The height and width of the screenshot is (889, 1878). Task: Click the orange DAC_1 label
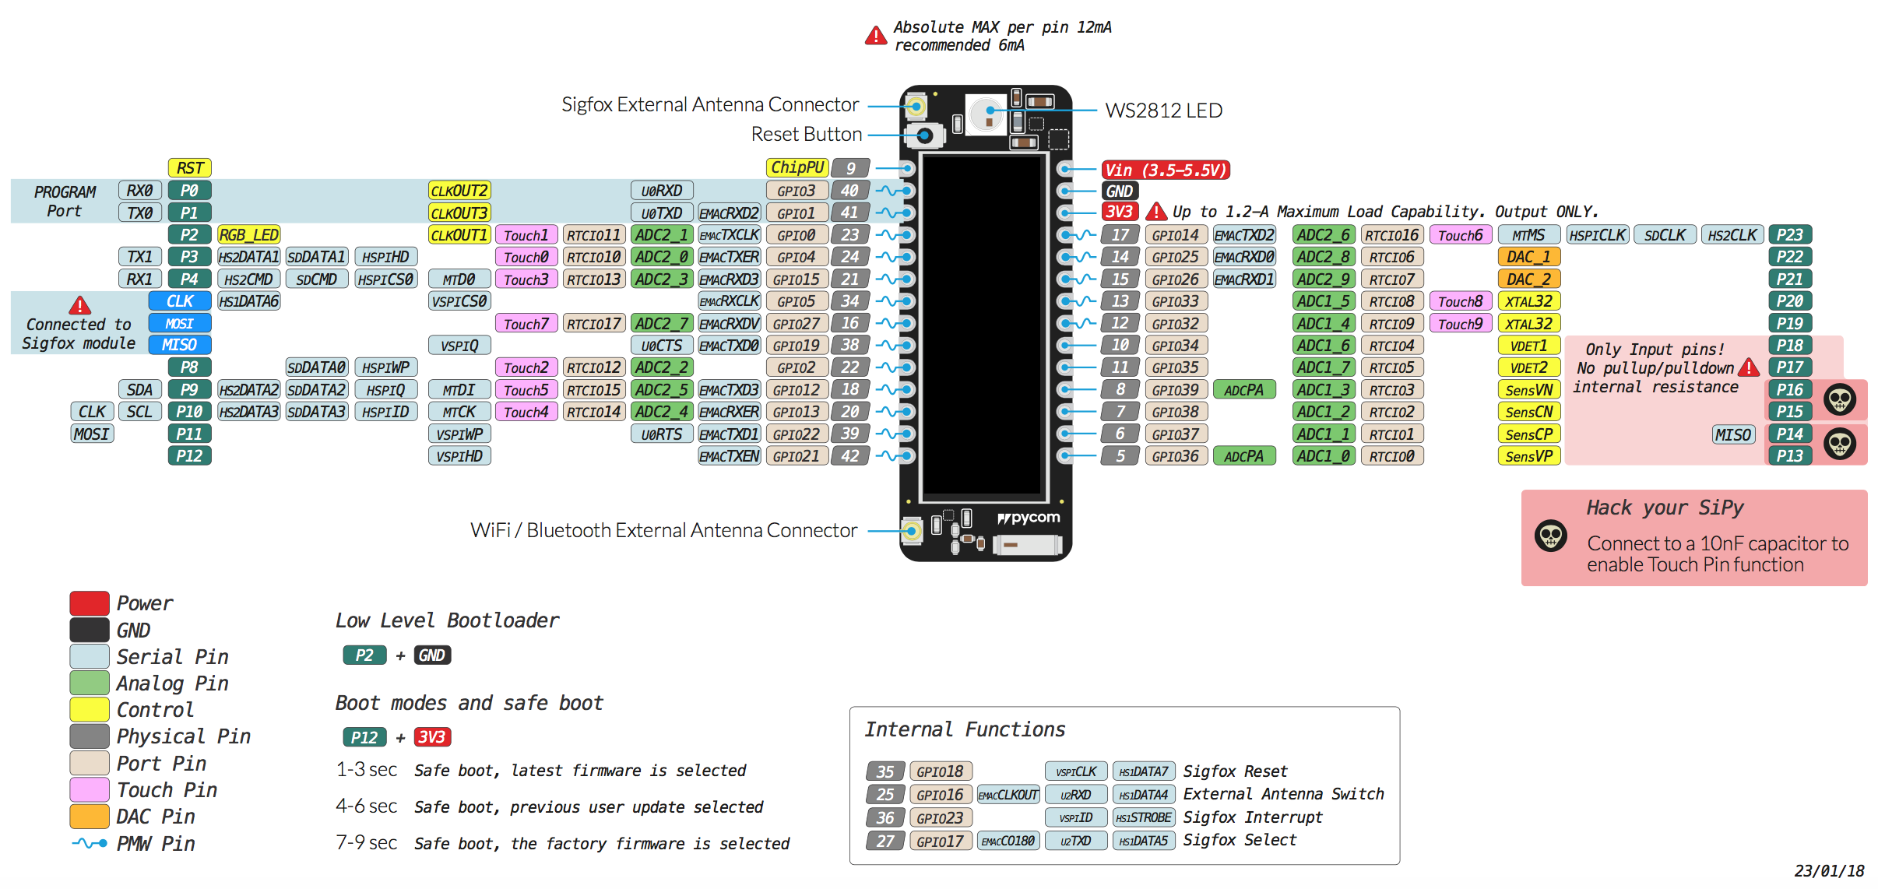[x=1528, y=257]
